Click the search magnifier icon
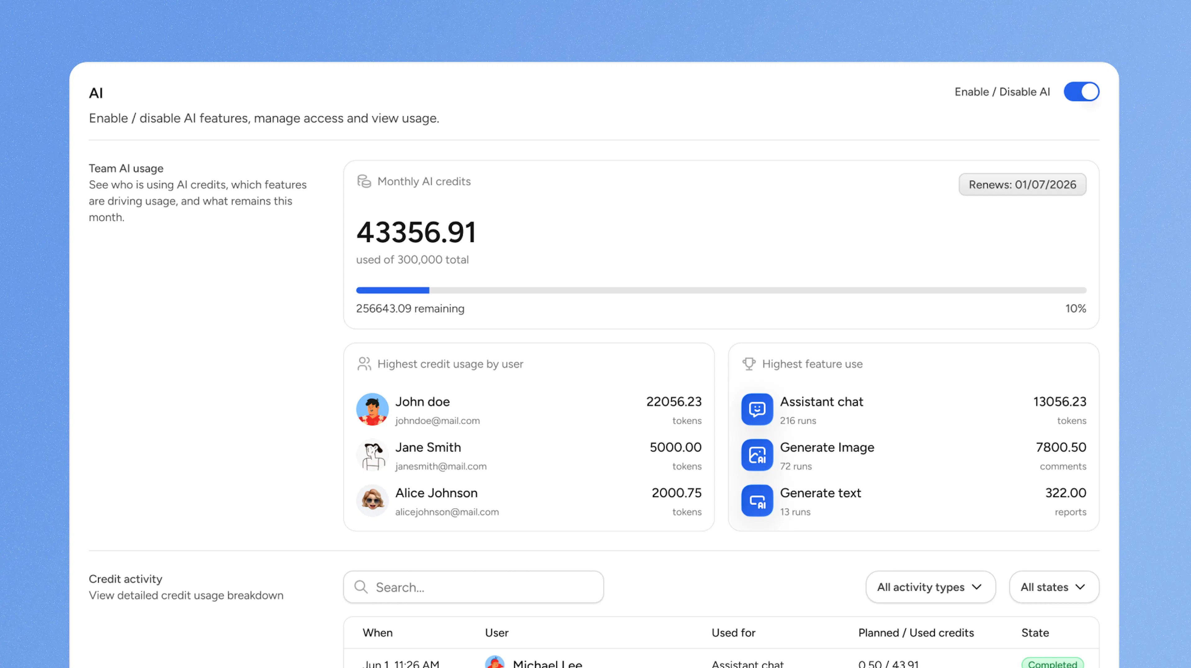Image resolution: width=1191 pixels, height=668 pixels. pos(361,587)
